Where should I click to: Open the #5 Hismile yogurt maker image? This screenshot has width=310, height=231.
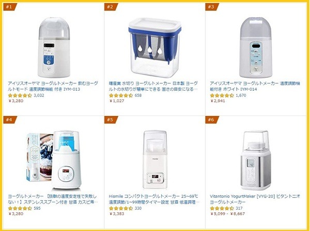click(155, 160)
